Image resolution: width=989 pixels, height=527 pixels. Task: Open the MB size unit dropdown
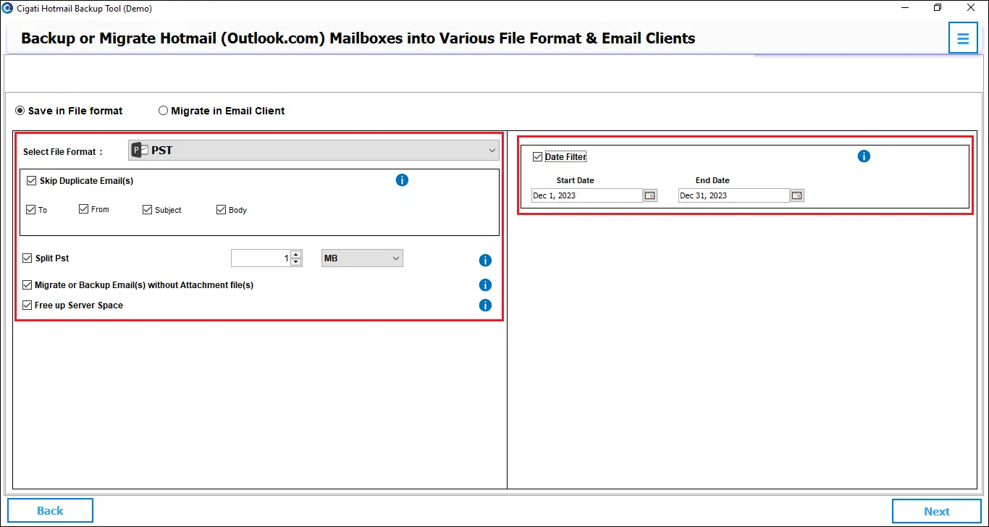point(362,258)
